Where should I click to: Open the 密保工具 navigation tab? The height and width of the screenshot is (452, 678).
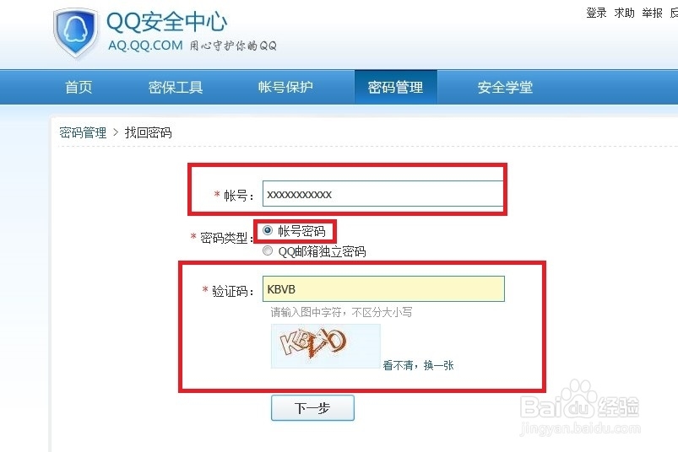(176, 87)
